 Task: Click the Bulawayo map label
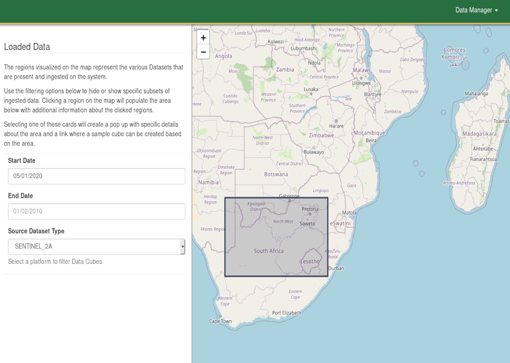(313, 152)
